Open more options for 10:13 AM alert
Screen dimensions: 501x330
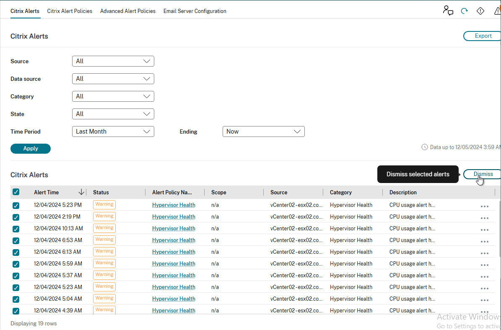coord(484,230)
